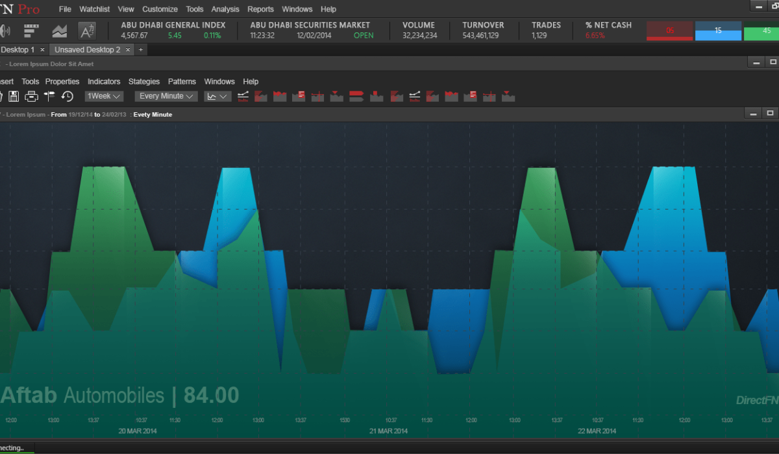Screen dimensions: 779x454
Task: Open the Watchlist menu in top bar
Action: tap(94, 9)
